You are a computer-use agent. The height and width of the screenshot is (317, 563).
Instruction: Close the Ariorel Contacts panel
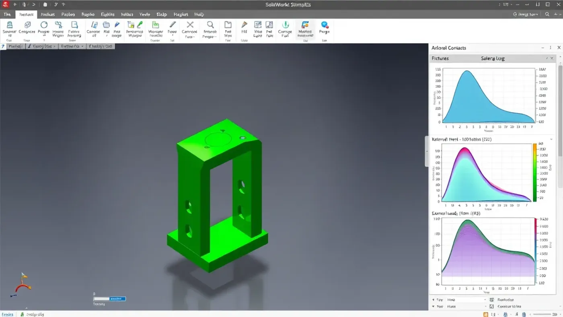coord(559,47)
